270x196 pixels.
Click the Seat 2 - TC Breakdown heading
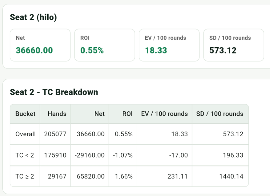(x=54, y=92)
